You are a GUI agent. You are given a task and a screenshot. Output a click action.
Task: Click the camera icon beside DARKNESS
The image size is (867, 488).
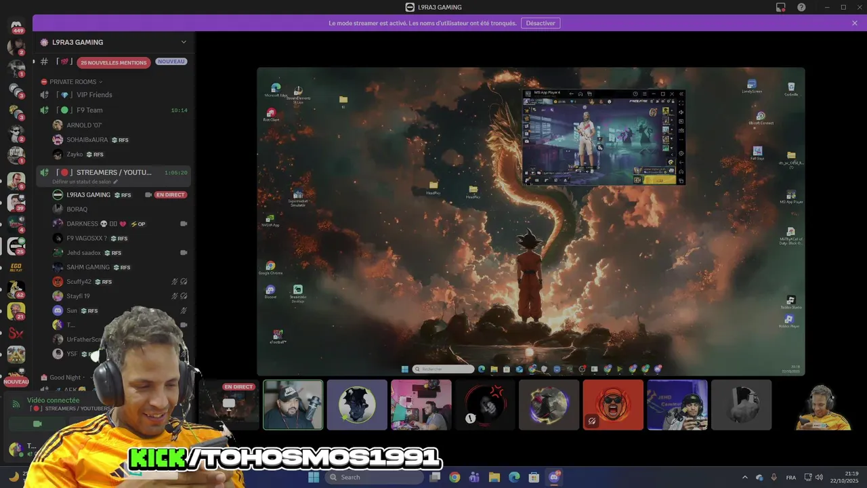(184, 224)
